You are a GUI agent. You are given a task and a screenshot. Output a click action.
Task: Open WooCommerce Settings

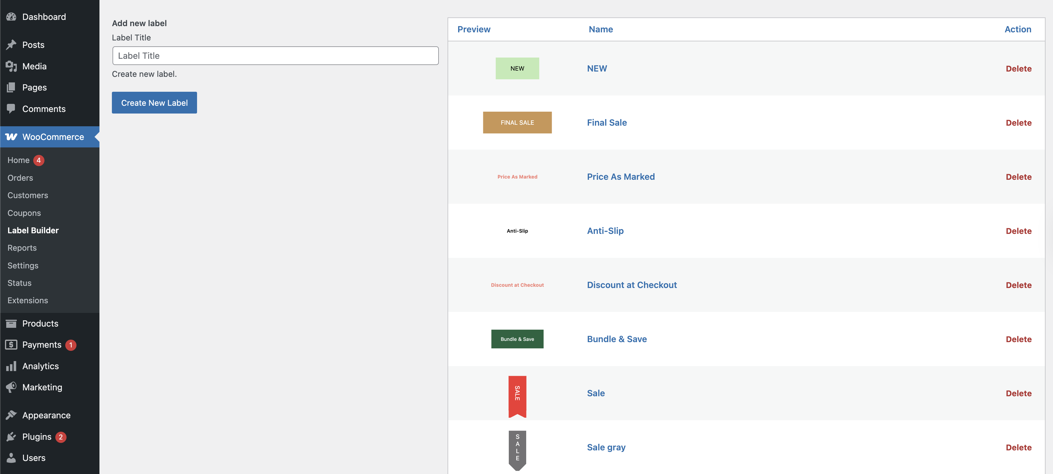(23, 265)
